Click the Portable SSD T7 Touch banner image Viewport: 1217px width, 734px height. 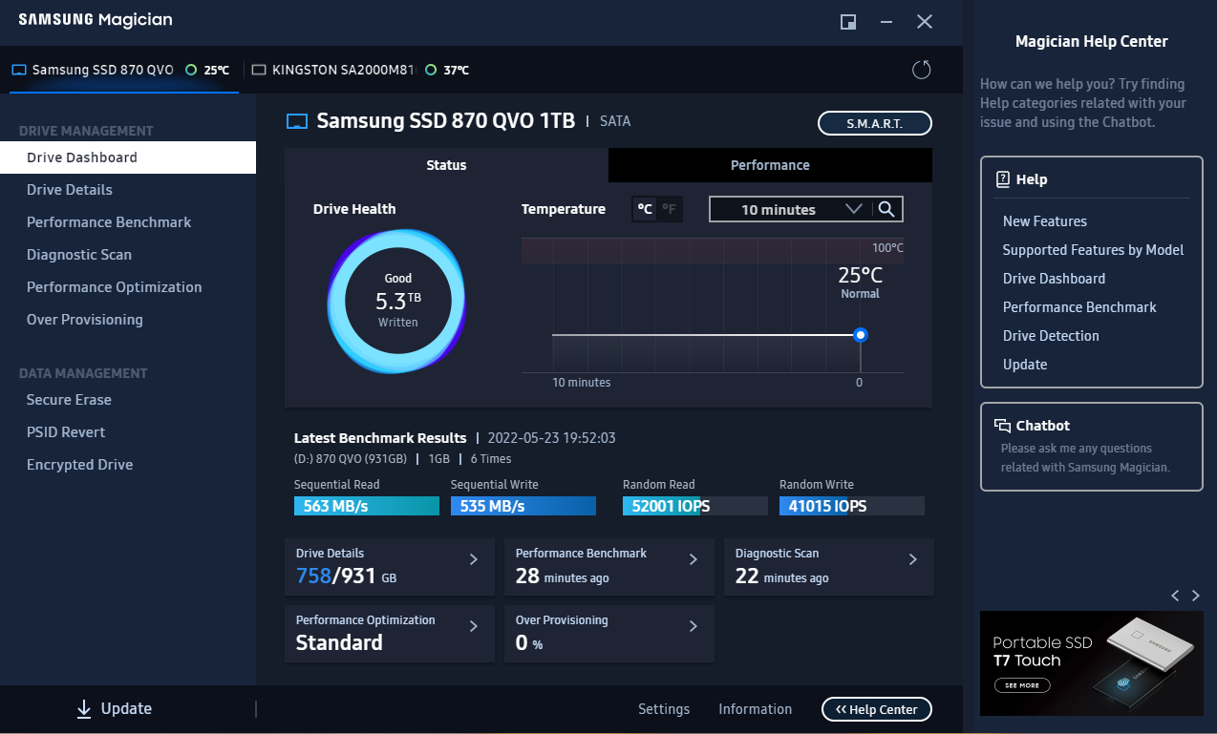pos(1092,663)
